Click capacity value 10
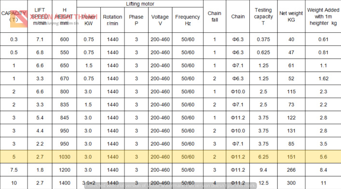 pos(14,183)
